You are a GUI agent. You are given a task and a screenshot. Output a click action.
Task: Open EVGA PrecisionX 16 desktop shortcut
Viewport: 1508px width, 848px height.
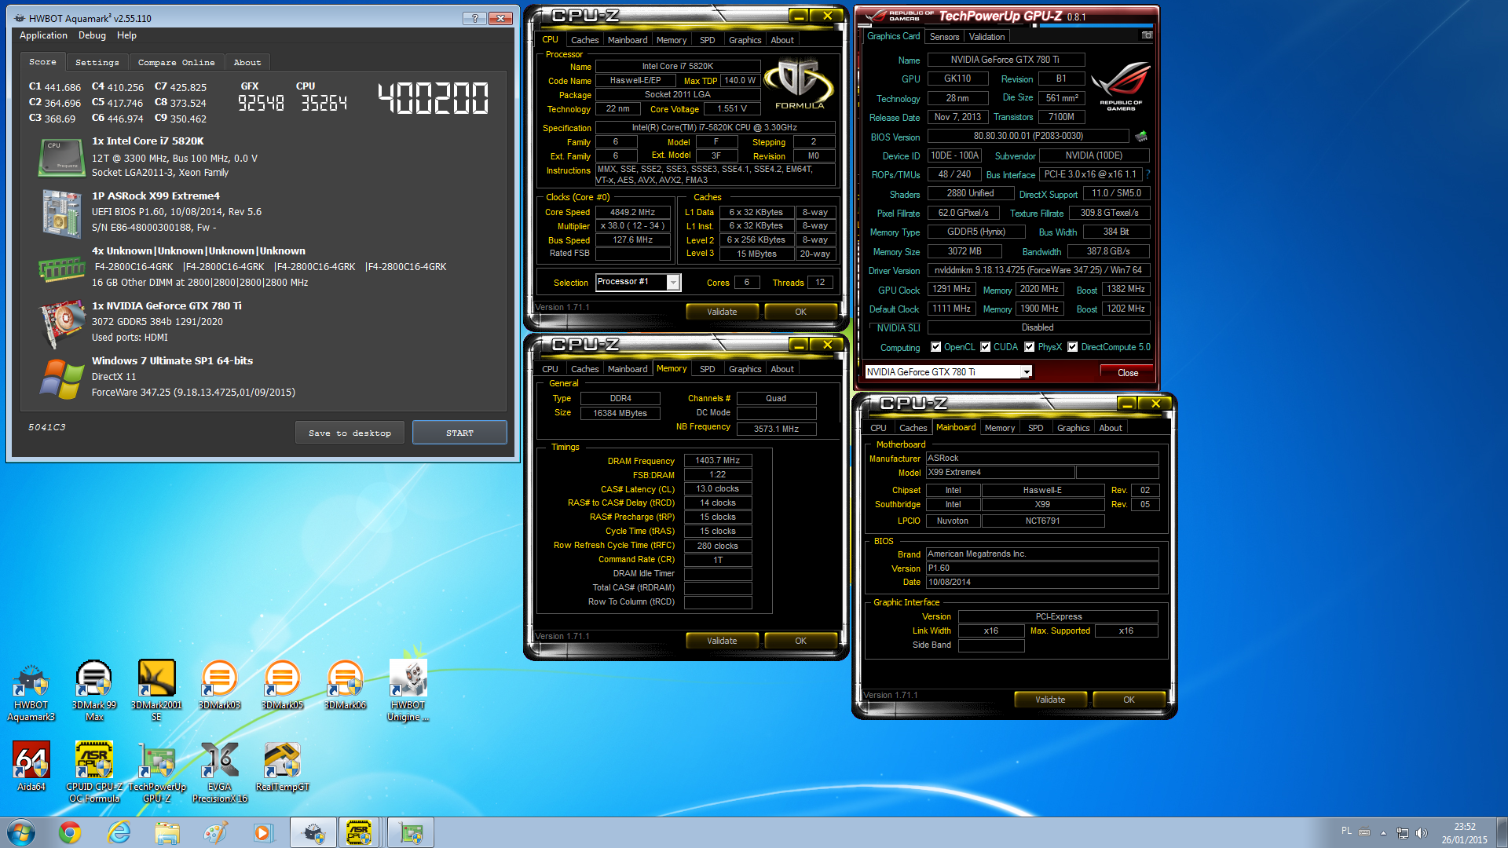pyautogui.click(x=220, y=772)
